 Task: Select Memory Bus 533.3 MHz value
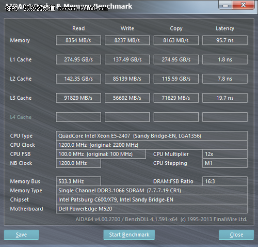point(78,181)
